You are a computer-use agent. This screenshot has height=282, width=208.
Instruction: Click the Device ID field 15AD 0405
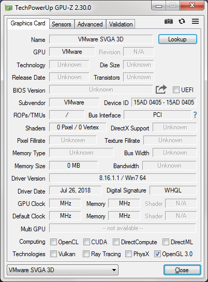(x=164, y=102)
